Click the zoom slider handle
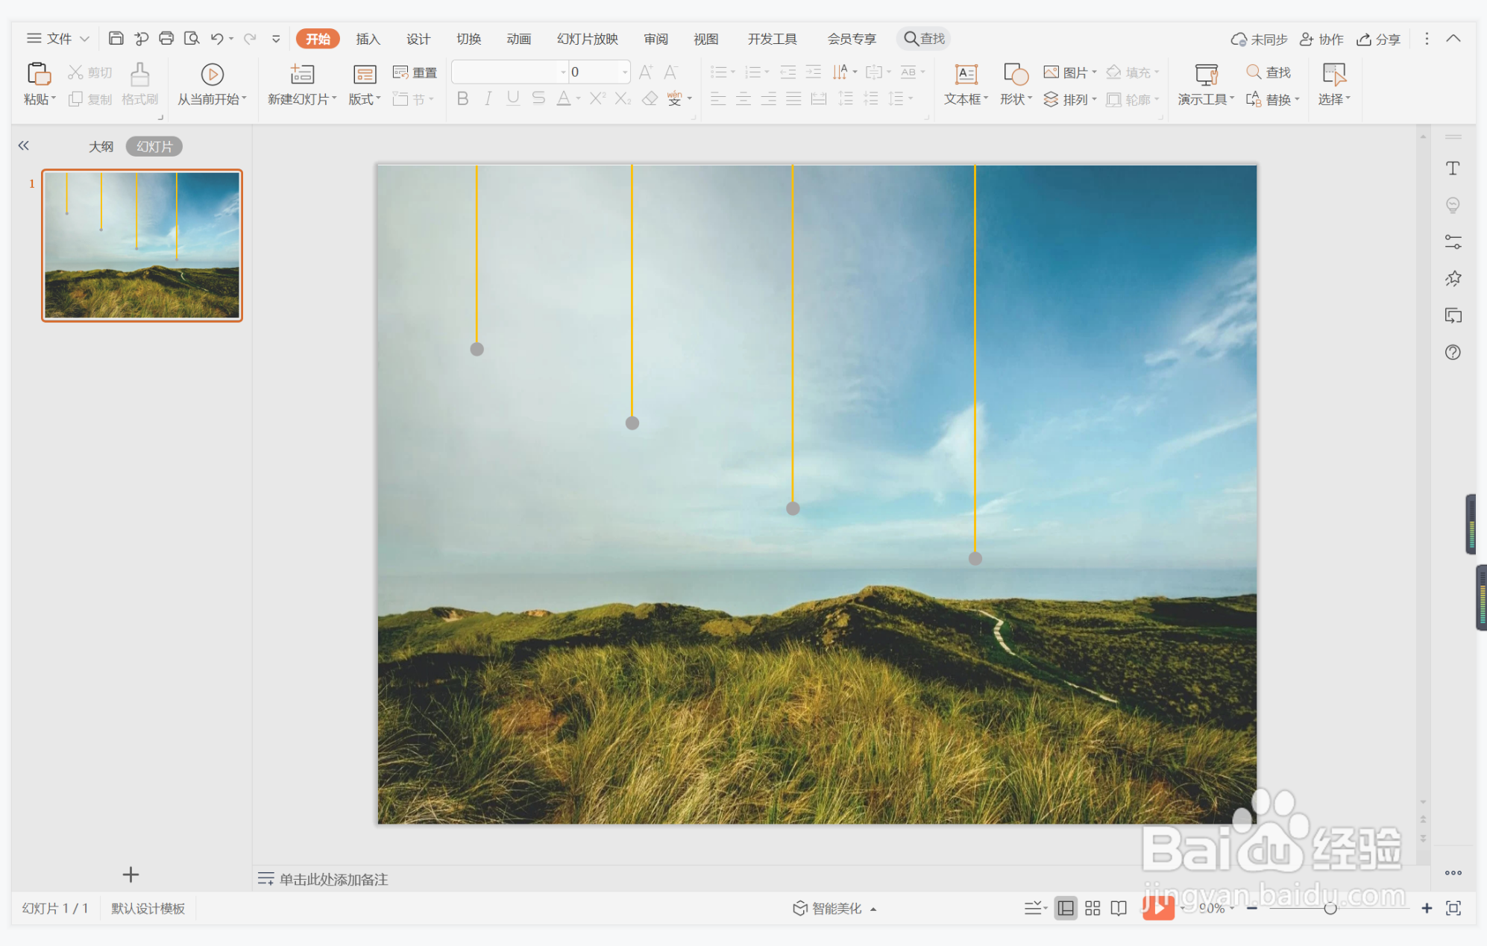Image resolution: width=1487 pixels, height=946 pixels. (1330, 908)
